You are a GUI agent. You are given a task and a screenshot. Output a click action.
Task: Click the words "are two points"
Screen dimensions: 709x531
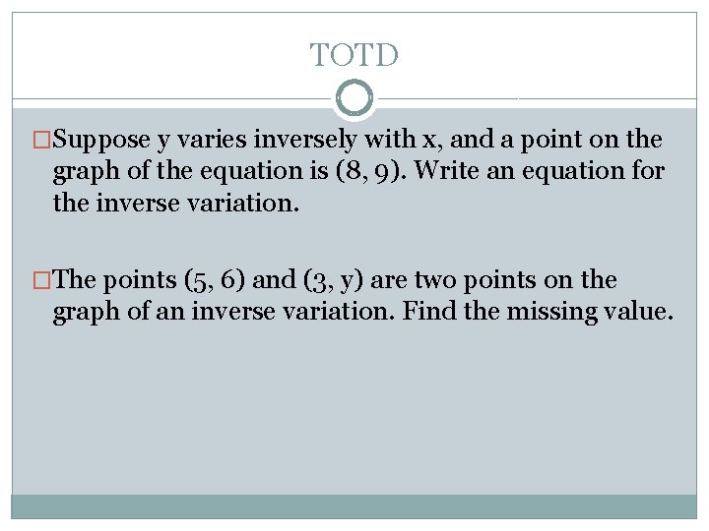(x=454, y=280)
